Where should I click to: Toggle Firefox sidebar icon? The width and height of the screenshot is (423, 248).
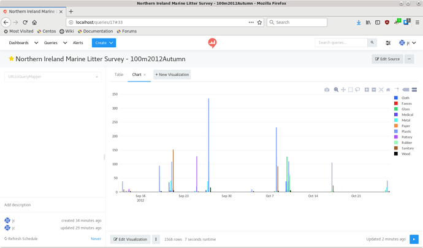378,23
